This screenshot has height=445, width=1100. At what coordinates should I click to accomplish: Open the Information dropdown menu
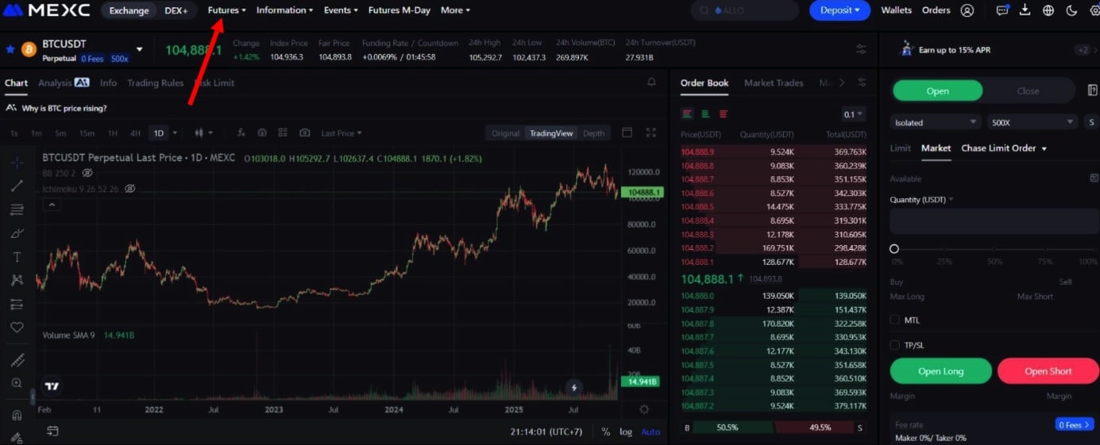pos(284,10)
